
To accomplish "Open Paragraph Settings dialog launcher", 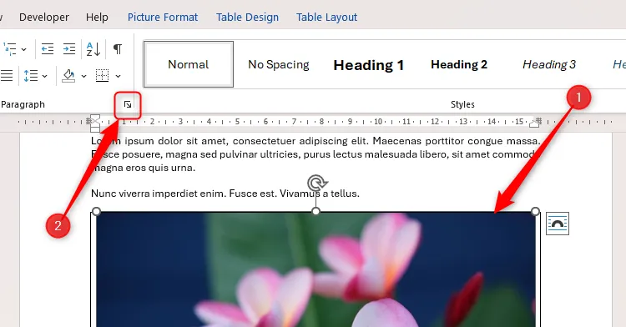I will pyautogui.click(x=128, y=104).
